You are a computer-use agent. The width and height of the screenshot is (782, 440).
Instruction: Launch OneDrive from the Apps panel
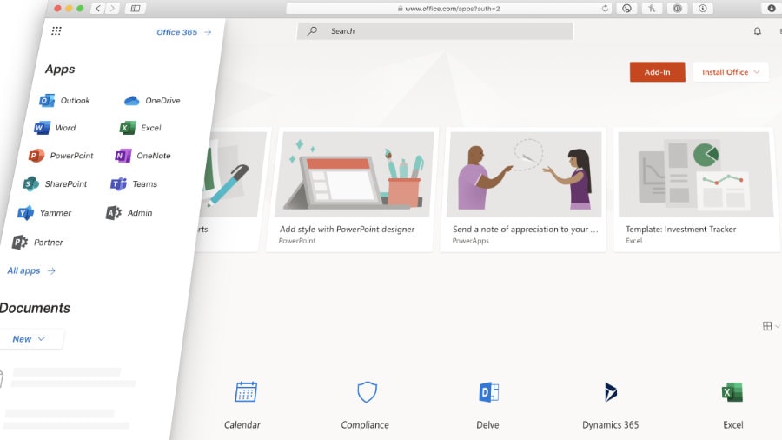pos(152,100)
